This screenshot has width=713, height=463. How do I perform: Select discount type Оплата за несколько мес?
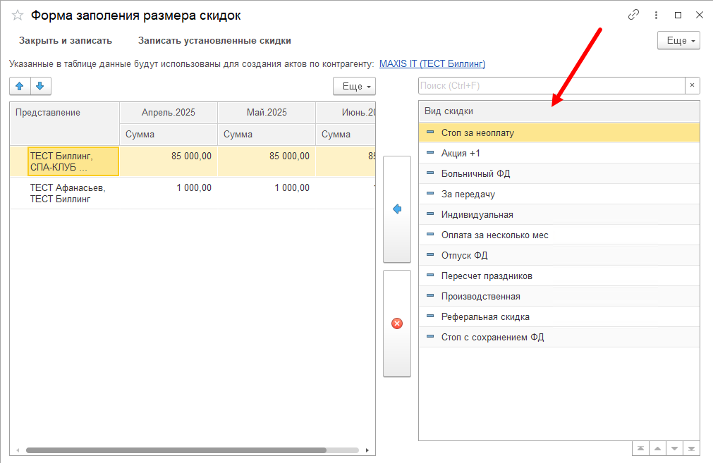coord(559,235)
